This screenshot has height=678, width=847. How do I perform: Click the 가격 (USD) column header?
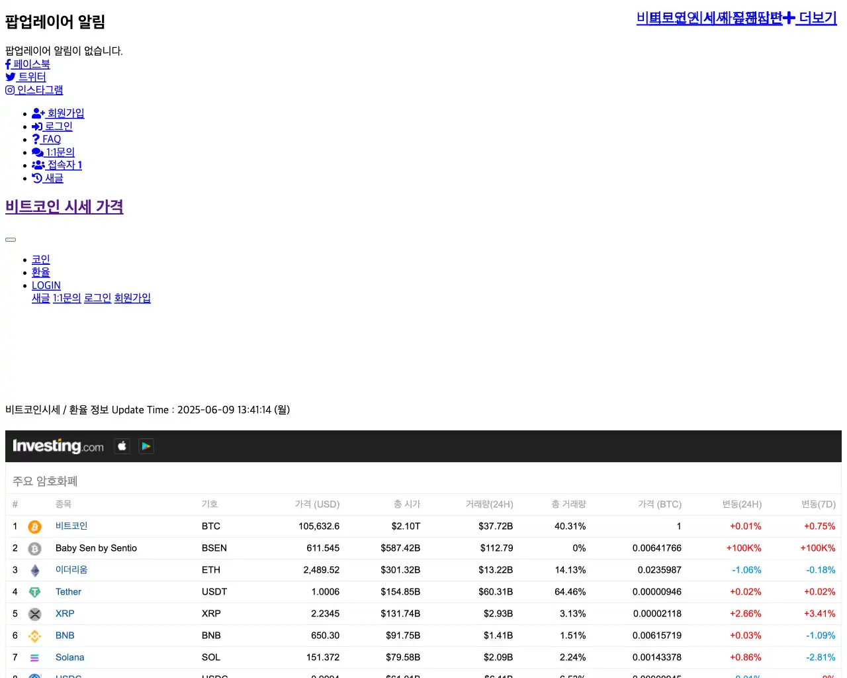[x=317, y=505]
